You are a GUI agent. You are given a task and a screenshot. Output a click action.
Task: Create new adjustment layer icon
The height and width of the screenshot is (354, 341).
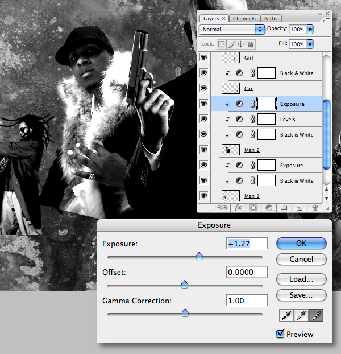[269, 208]
